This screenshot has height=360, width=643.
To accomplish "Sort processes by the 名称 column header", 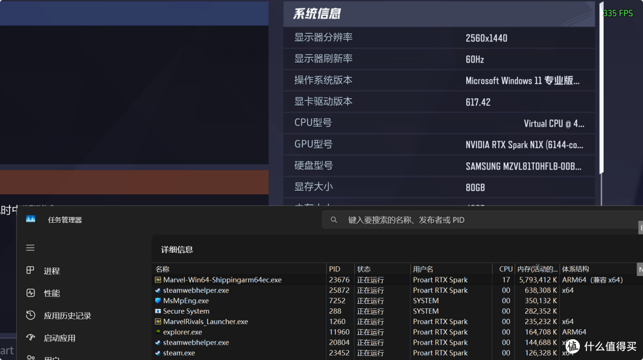I will pyautogui.click(x=239, y=269).
